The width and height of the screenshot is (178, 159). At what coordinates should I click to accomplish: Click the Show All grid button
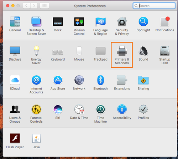tap(44, 6)
